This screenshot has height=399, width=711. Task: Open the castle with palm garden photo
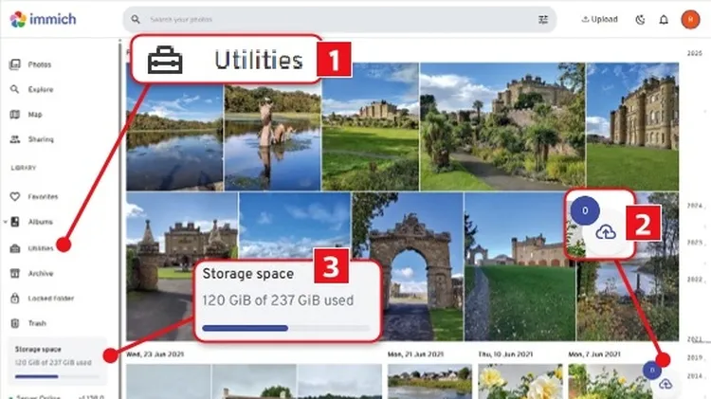[x=502, y=126]
